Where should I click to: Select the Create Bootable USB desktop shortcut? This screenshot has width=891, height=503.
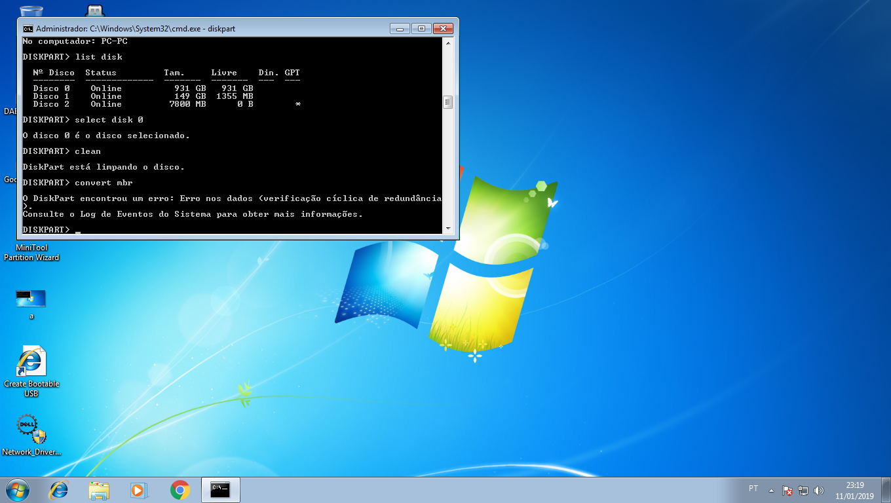click(x=31, y=371)
